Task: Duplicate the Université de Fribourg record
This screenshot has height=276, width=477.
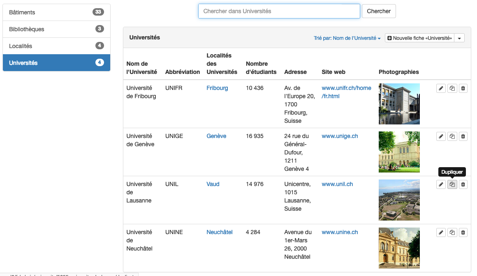Action: [452, 88]
